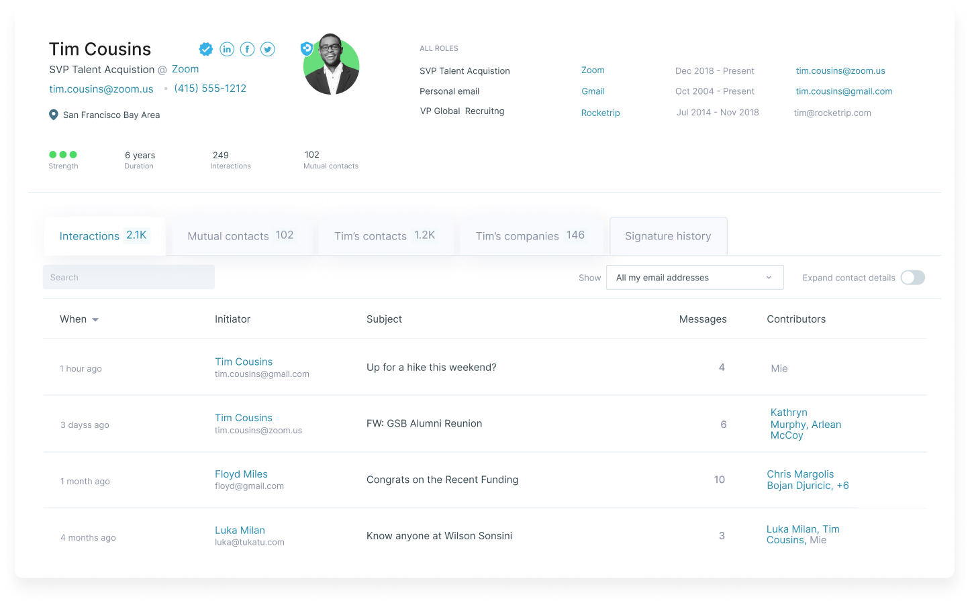Open the 'All my email addresses' dropdown

[694, 278]
